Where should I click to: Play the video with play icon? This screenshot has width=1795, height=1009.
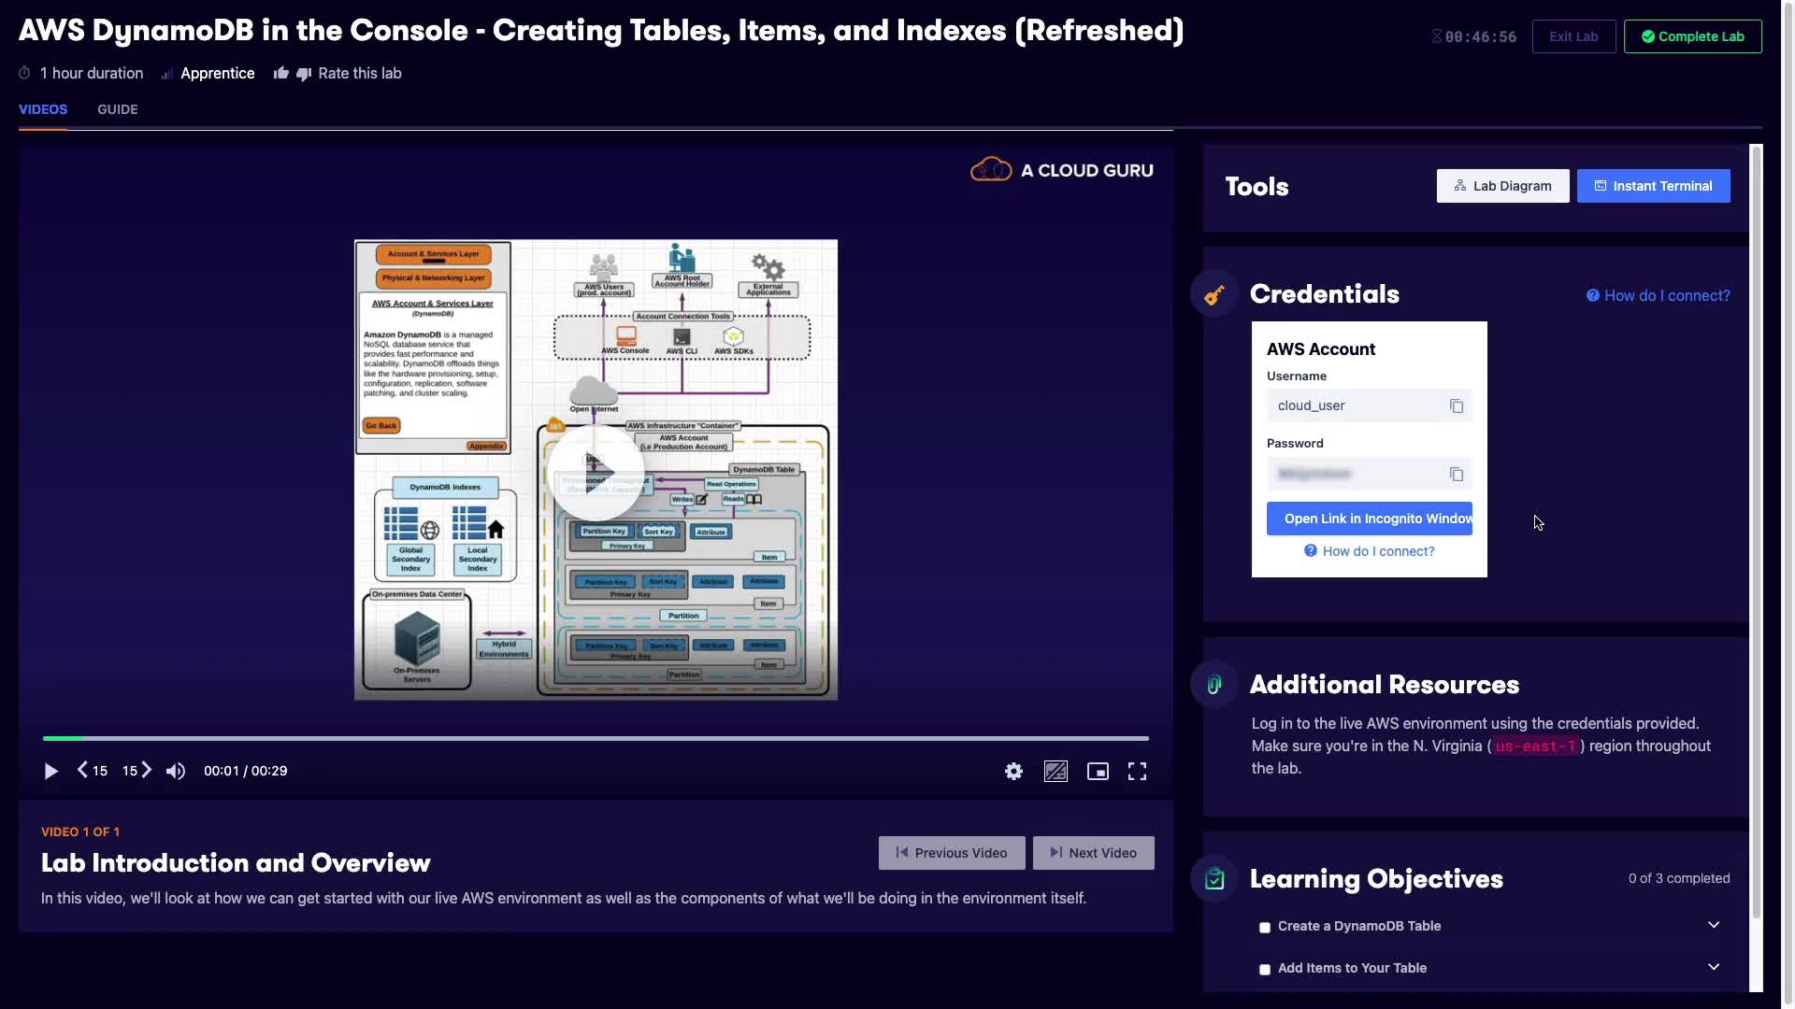tap(50, 772)
